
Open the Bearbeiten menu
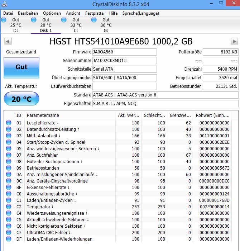click(28, 13)
